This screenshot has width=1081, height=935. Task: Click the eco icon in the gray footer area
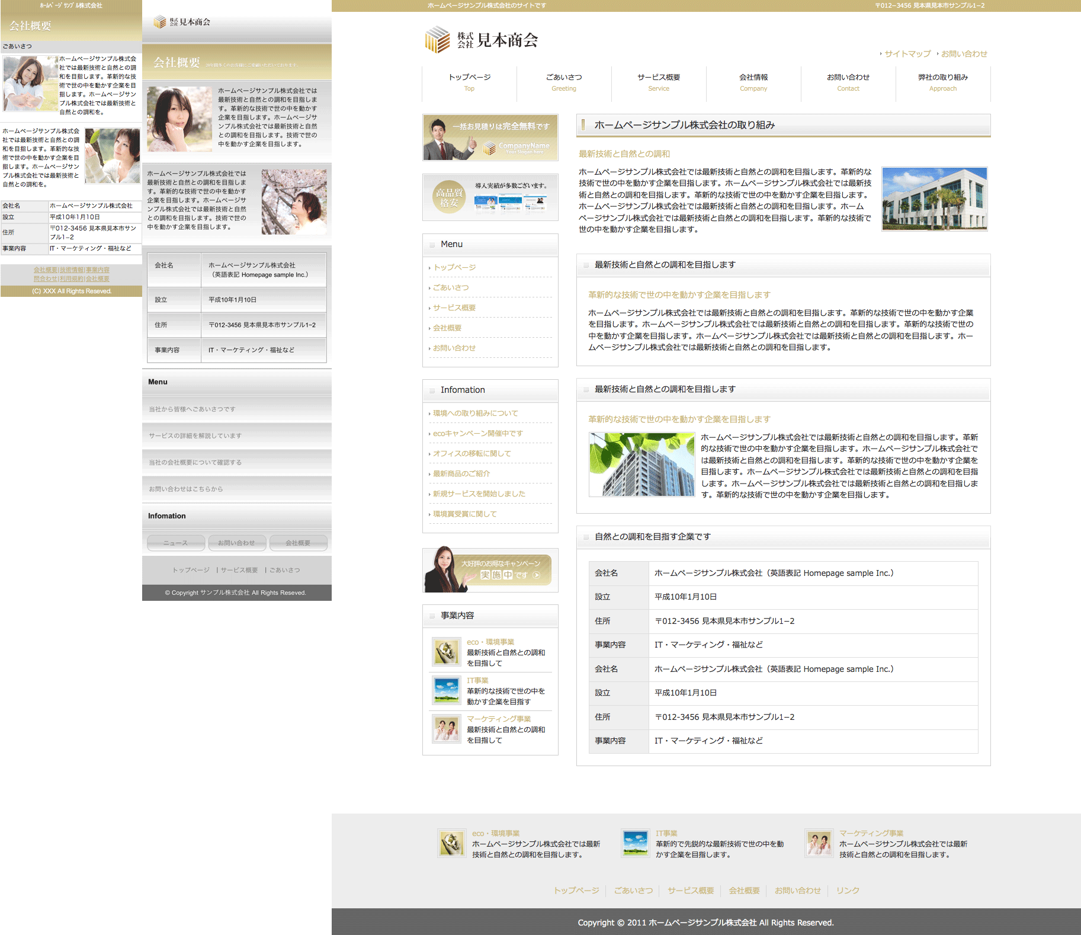451,843
